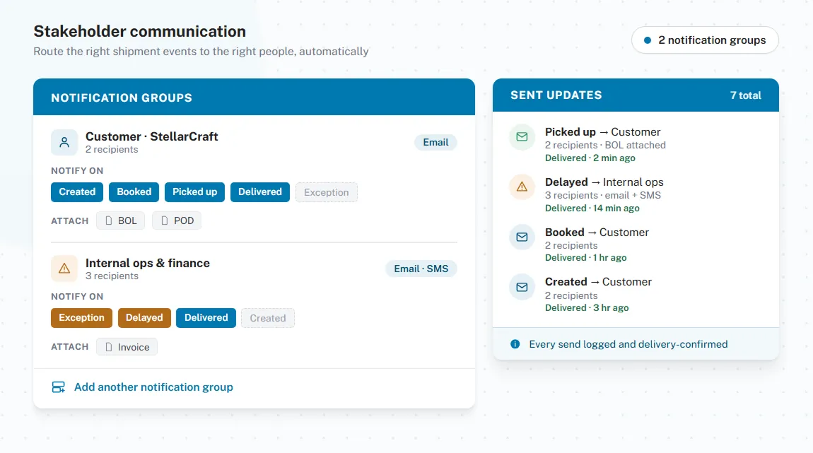Click the info icon in Sent Updates footer

coord(515,344)
